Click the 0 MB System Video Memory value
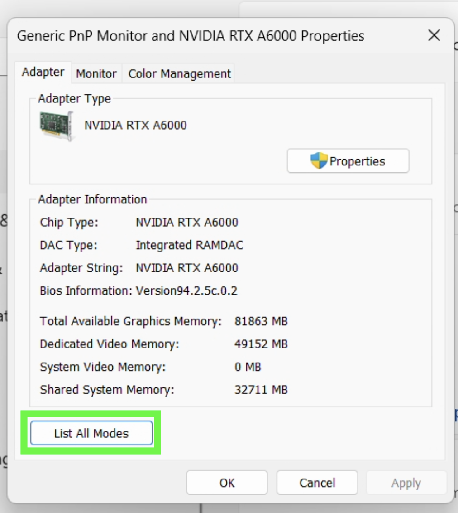The image size is (458, 513). click(x=248, y=367)
